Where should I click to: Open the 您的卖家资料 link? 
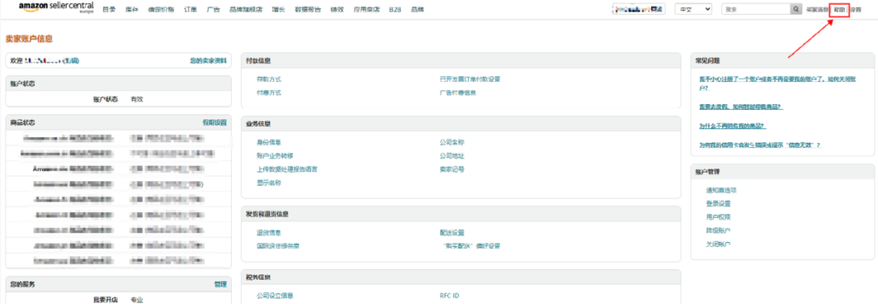[x=208, y=60]
